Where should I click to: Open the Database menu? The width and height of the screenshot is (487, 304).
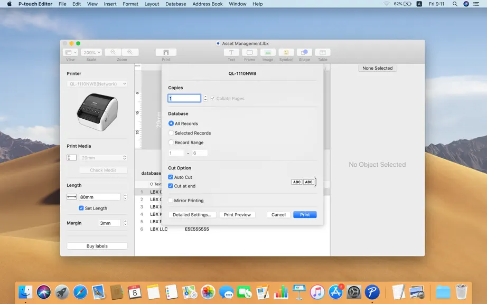[176, 4]
